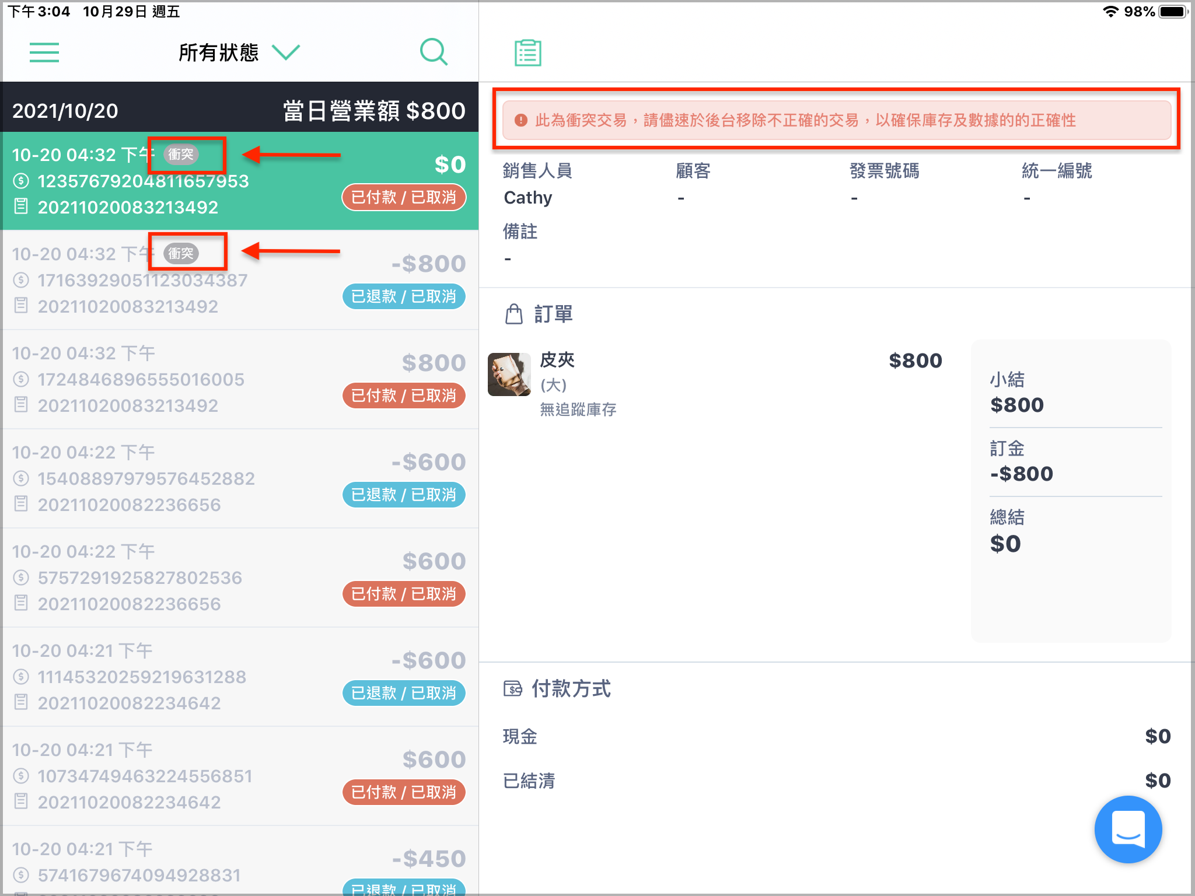Viewport: 1195px width, 896px height.
Task: Open the 04:22 $600 paid transaction
Action: pos(239,577)
